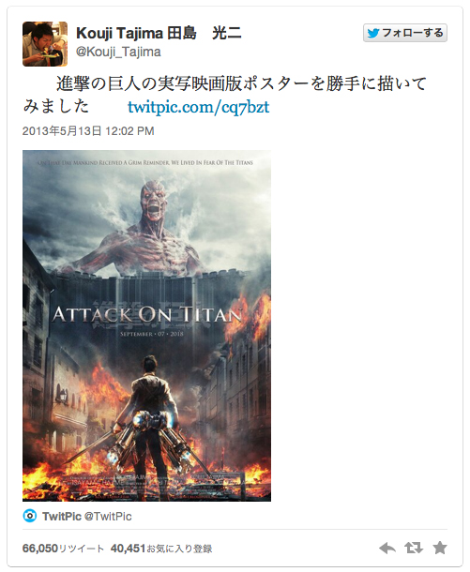470x572 pixels.
Task: Follow the user with フォローする button
Action: pos(405,33)
